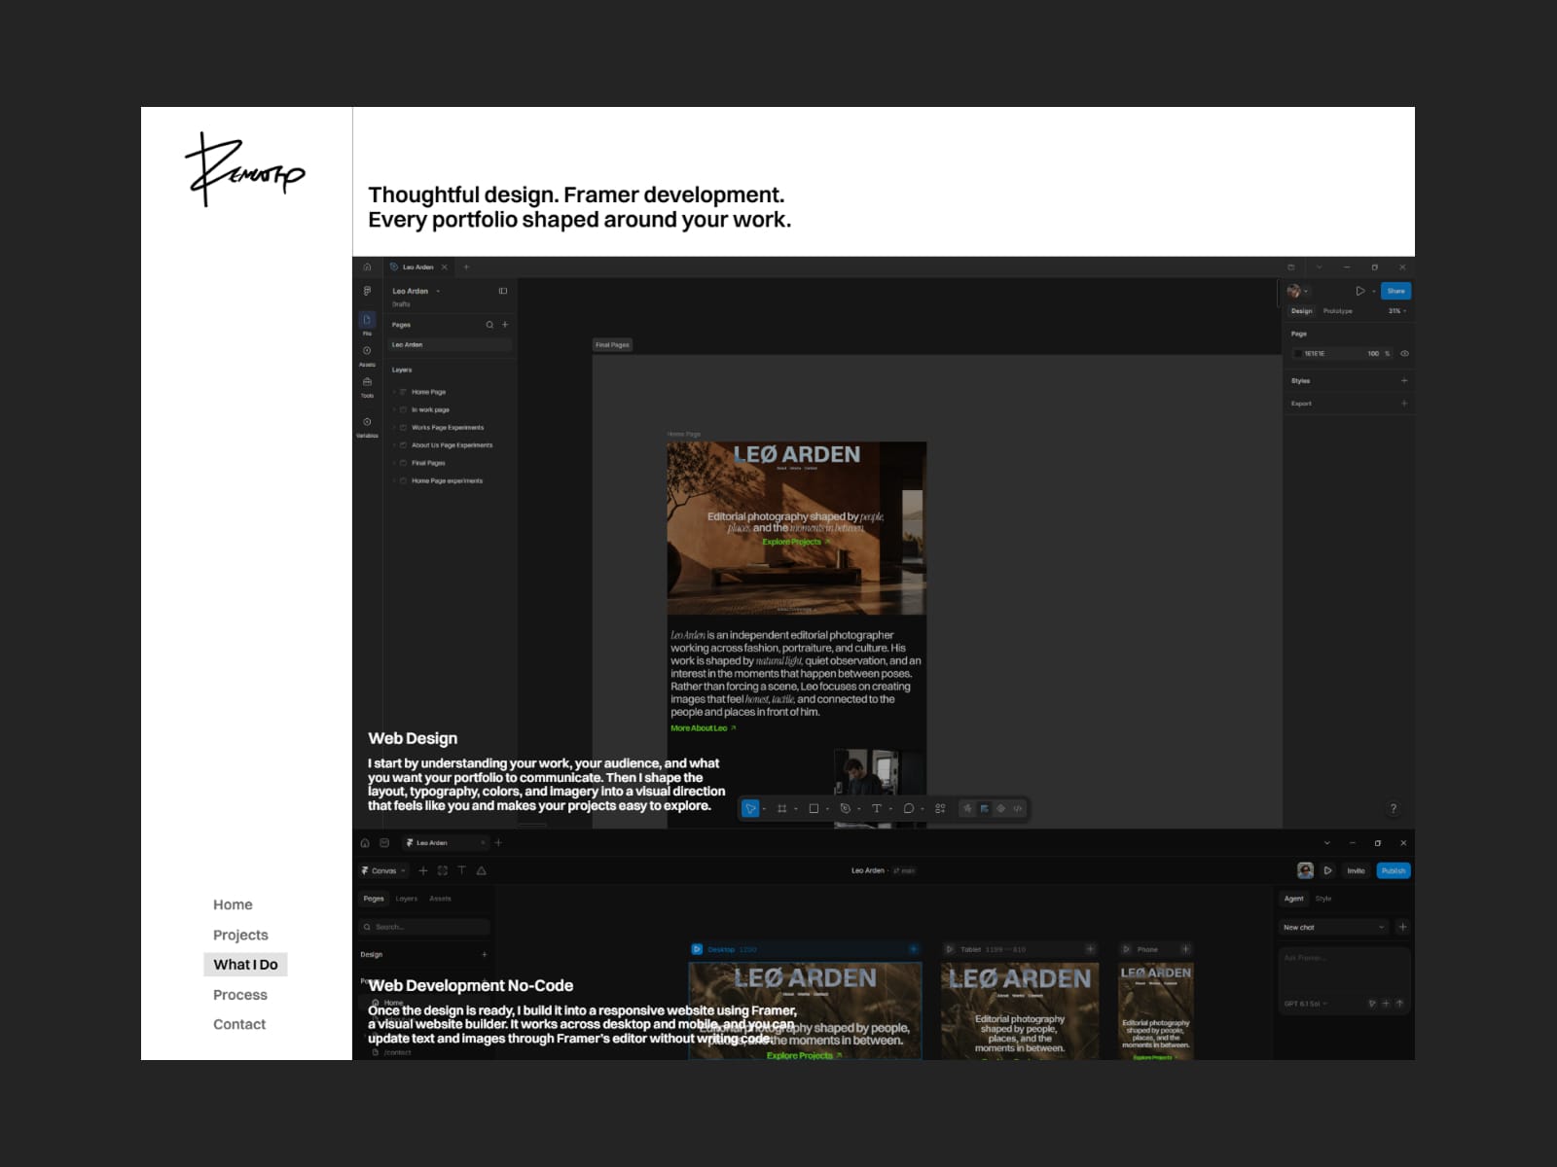Select the Move tool in Figma's bottom toolbar
Image resolution: width=1557 pixels, height=1167 pixels.
coord(750,808)
